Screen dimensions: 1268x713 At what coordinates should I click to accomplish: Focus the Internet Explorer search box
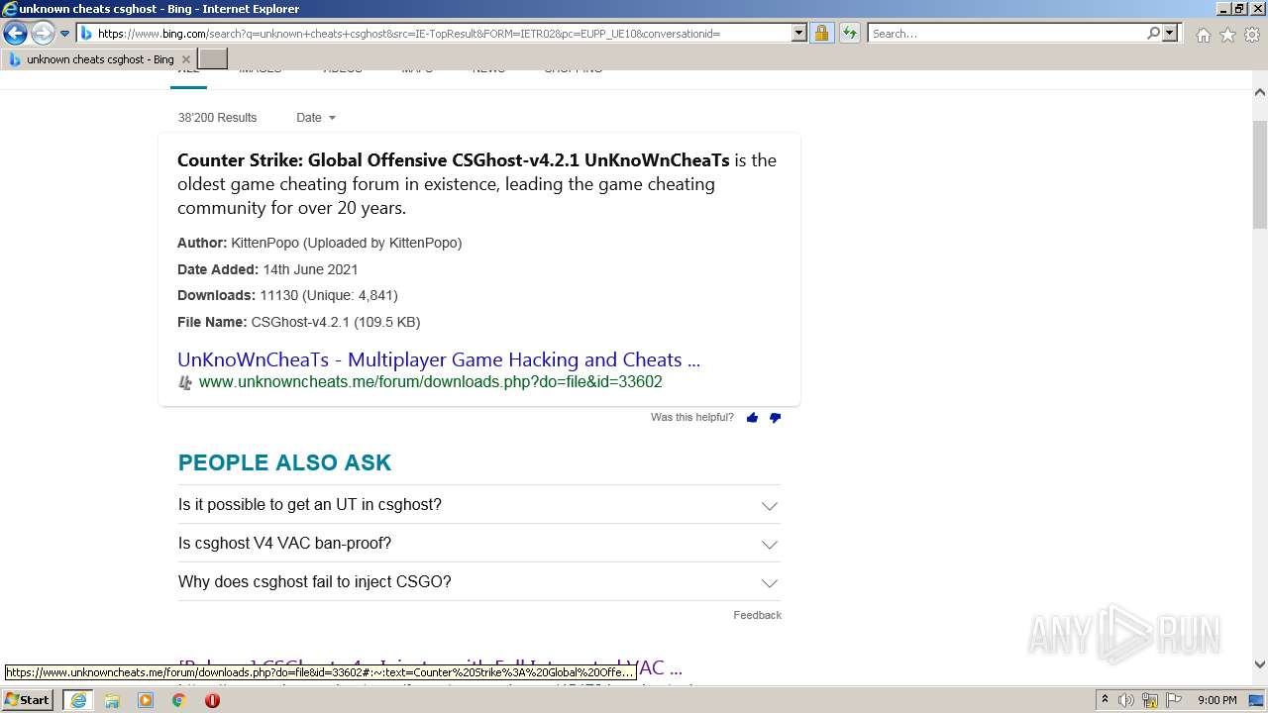pyautogui.click(x=1006, y=34)
